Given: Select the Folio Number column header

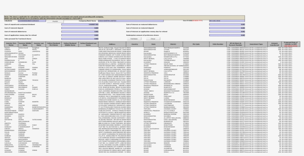Looking at the screenshot, I should pos(218,44).
